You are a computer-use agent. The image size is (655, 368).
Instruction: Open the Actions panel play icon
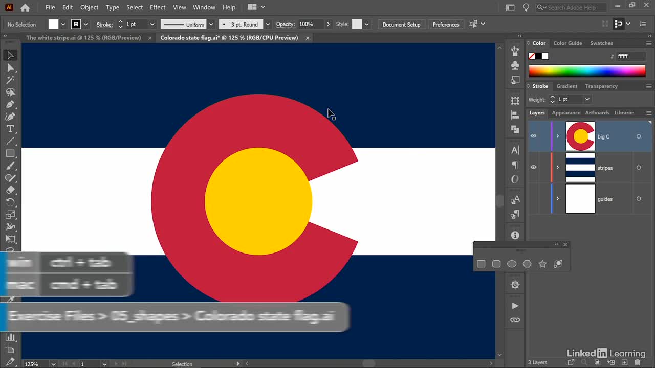pyautogui.click(x=515, y=306)
